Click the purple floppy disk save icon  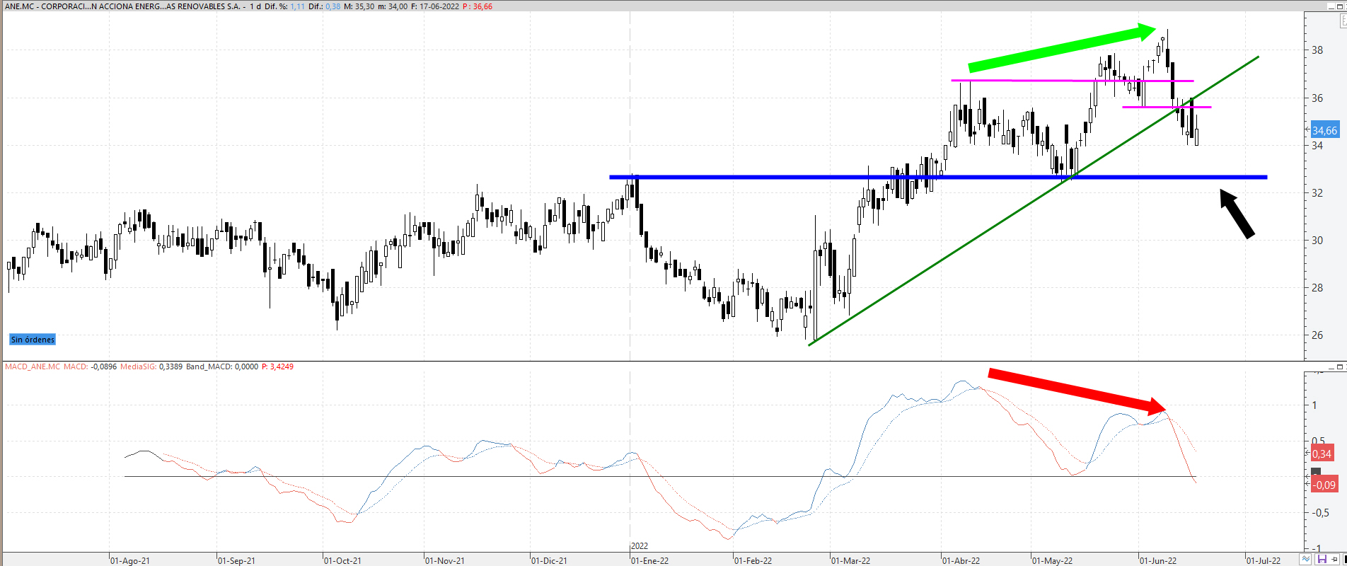[x=1321, y=560]
